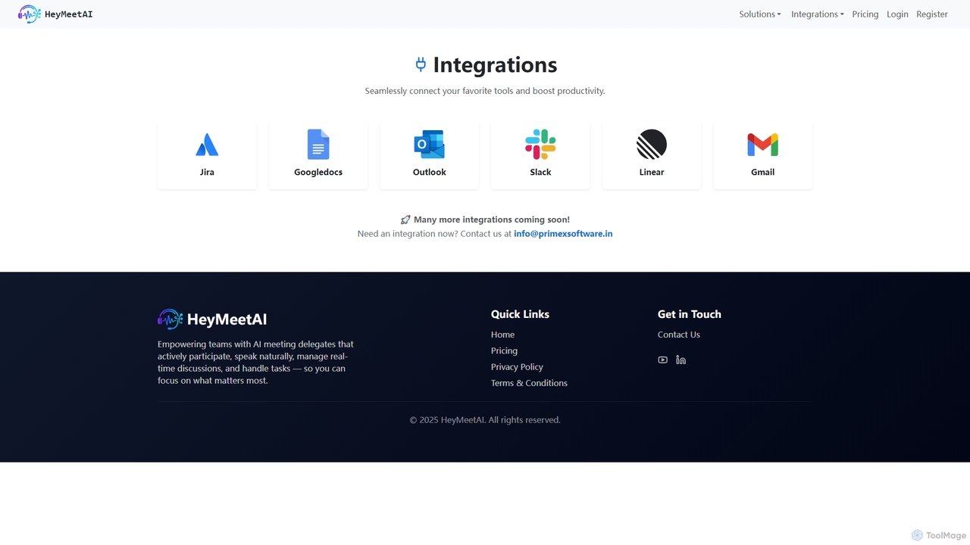Click the Gmail card label
The width and height of the screenshot is (970, 545).
tap(762, 173)
